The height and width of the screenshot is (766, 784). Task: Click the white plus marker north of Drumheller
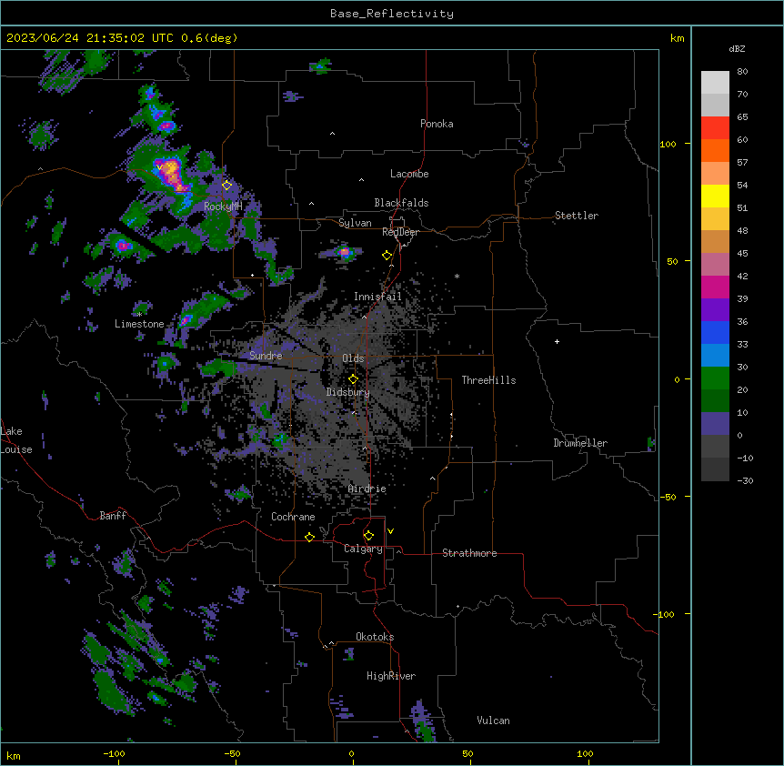pos(557,341)
